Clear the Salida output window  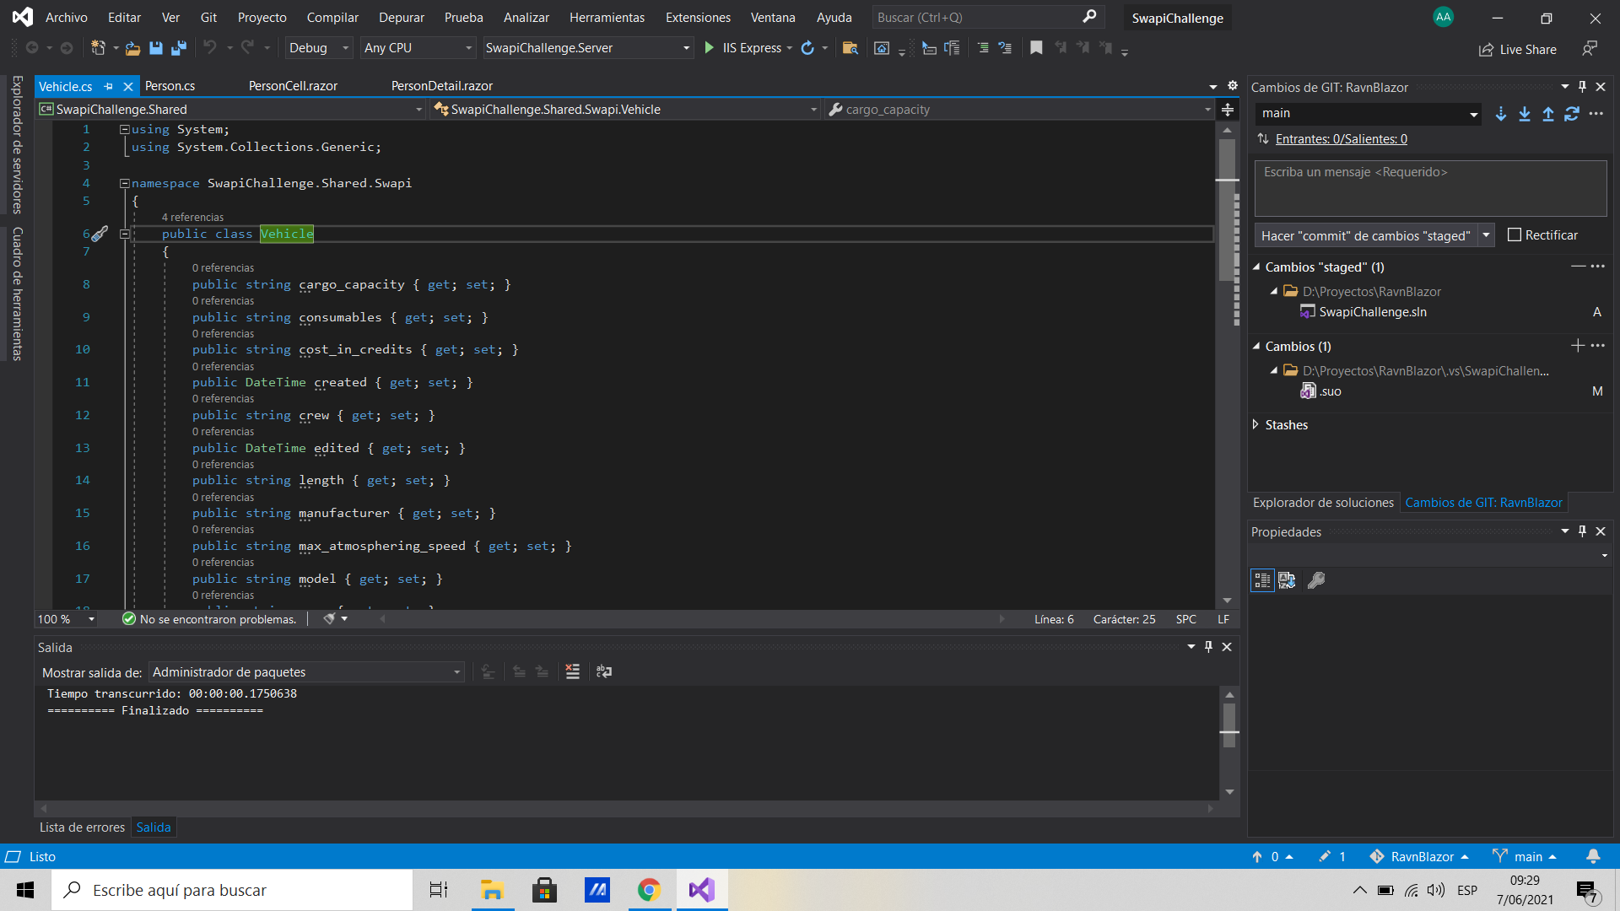pyautogui.click(x=572, y=671)
